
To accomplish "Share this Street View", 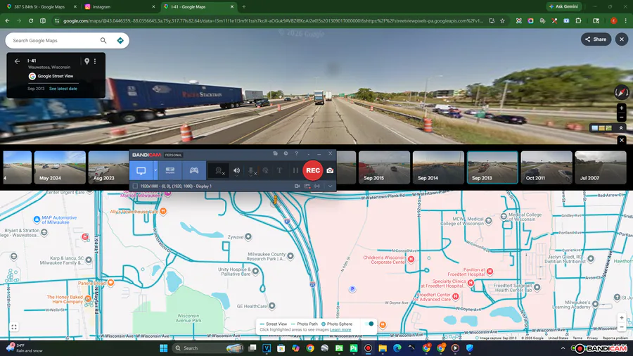I will click(x=596, y=39).
